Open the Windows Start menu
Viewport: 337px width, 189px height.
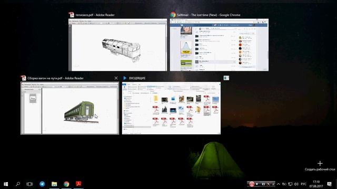pos(6,184)
